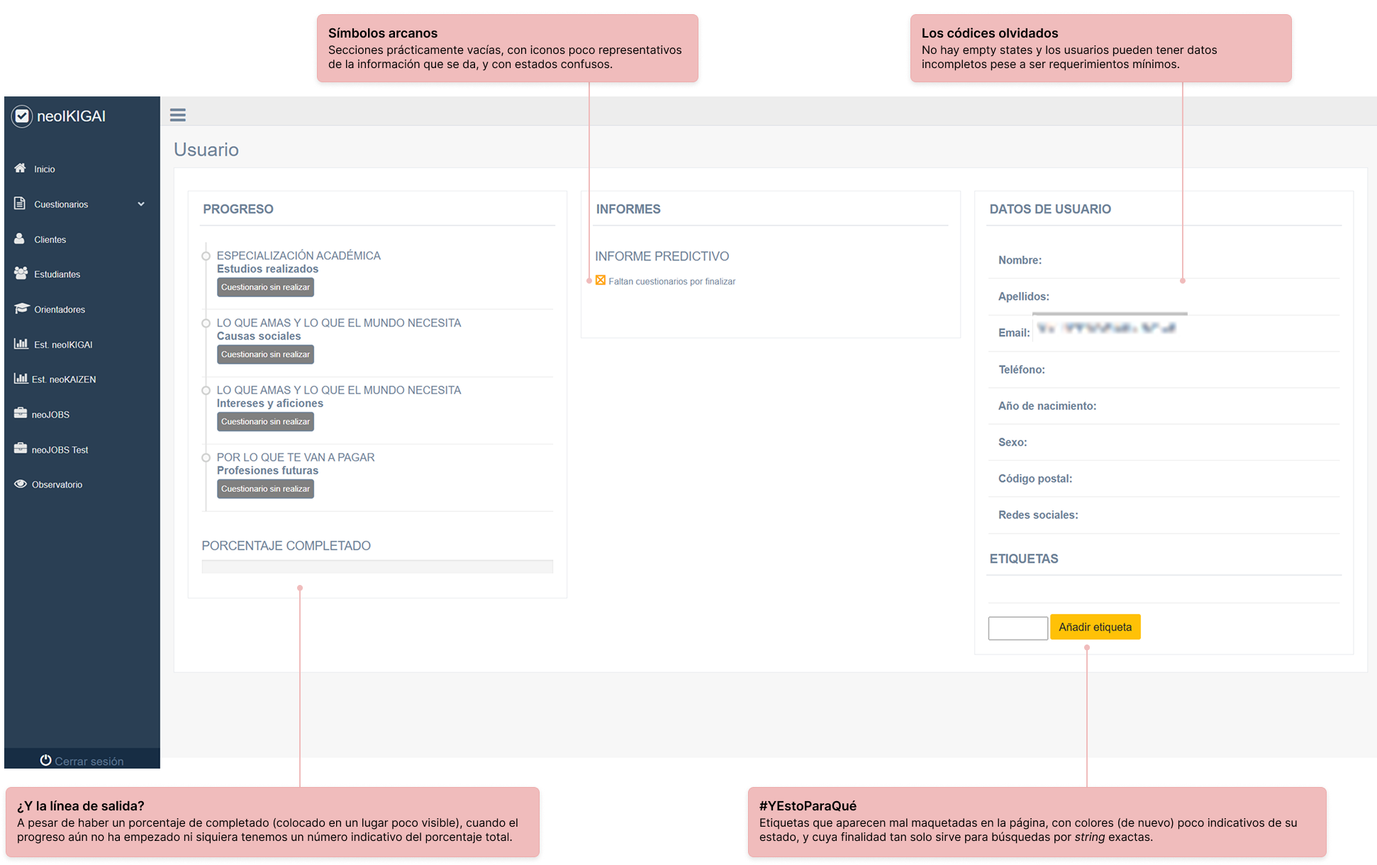Image resolution: width=1377 pixels, height=865 pixels.
Task: Click the power icon beside Cerrar sesión
Action: click(45, 760)
